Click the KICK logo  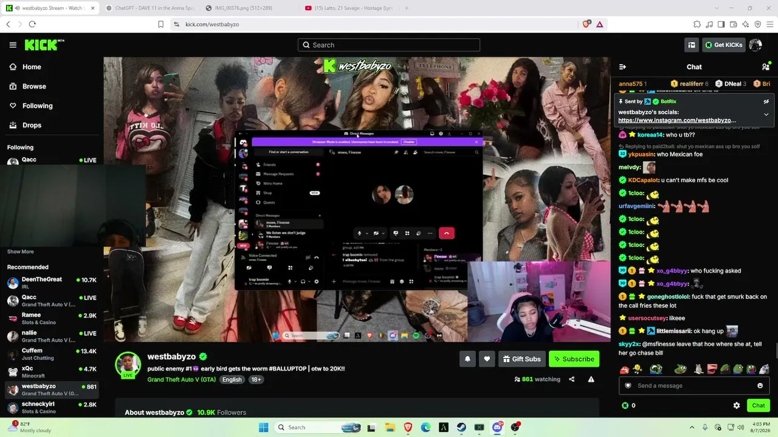click(44, 45)
